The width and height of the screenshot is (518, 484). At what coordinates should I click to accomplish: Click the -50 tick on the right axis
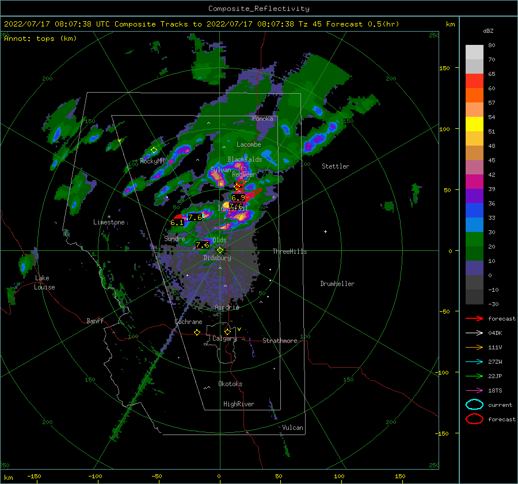click(x=444, y=311)
